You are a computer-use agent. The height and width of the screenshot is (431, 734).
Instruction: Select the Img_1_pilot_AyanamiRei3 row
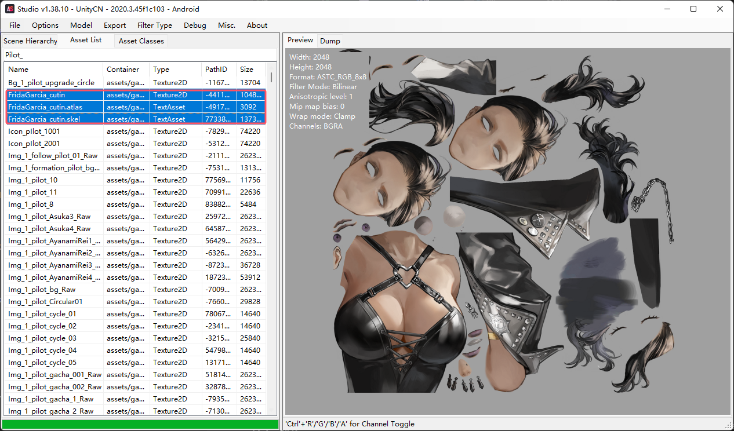pyautogui.click(x=135, y=265)
